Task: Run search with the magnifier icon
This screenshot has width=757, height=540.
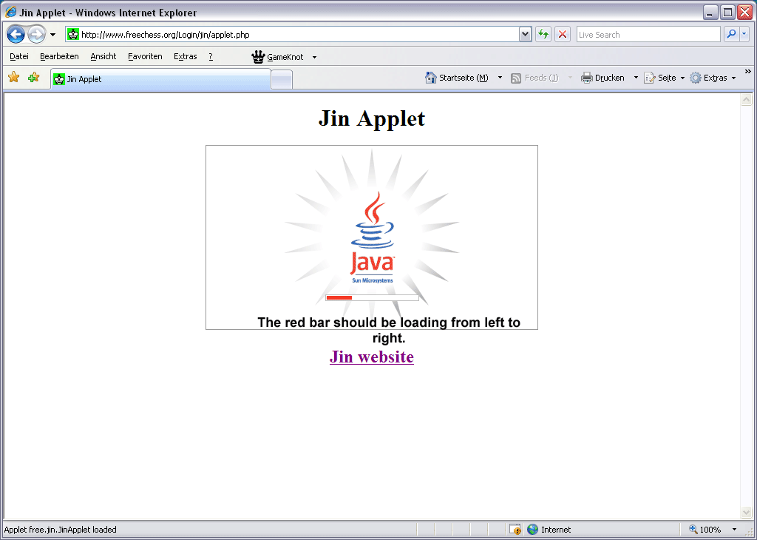Action: (x=731, y=34)
